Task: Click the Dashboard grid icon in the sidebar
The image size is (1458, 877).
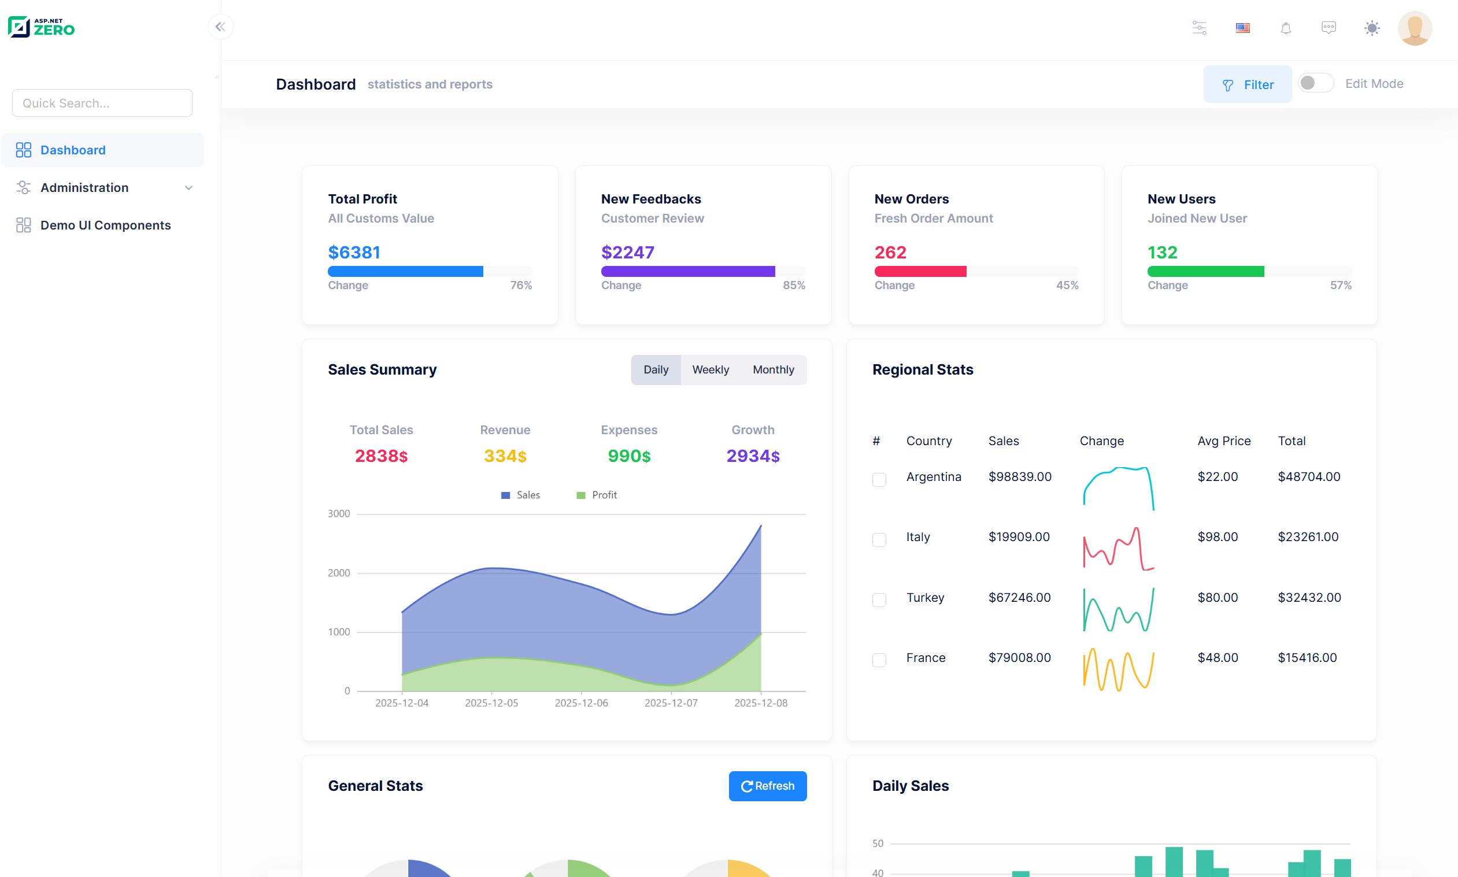Action: click(x=24, y=150)
